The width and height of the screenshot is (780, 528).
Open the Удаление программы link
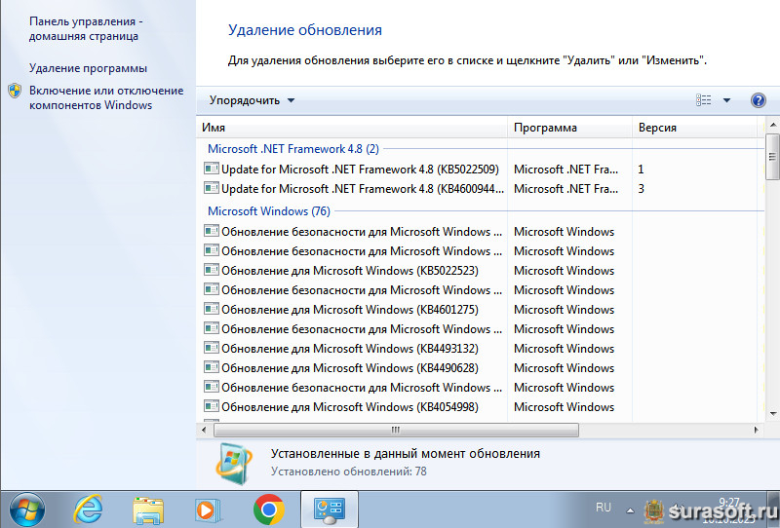[88, 68]
